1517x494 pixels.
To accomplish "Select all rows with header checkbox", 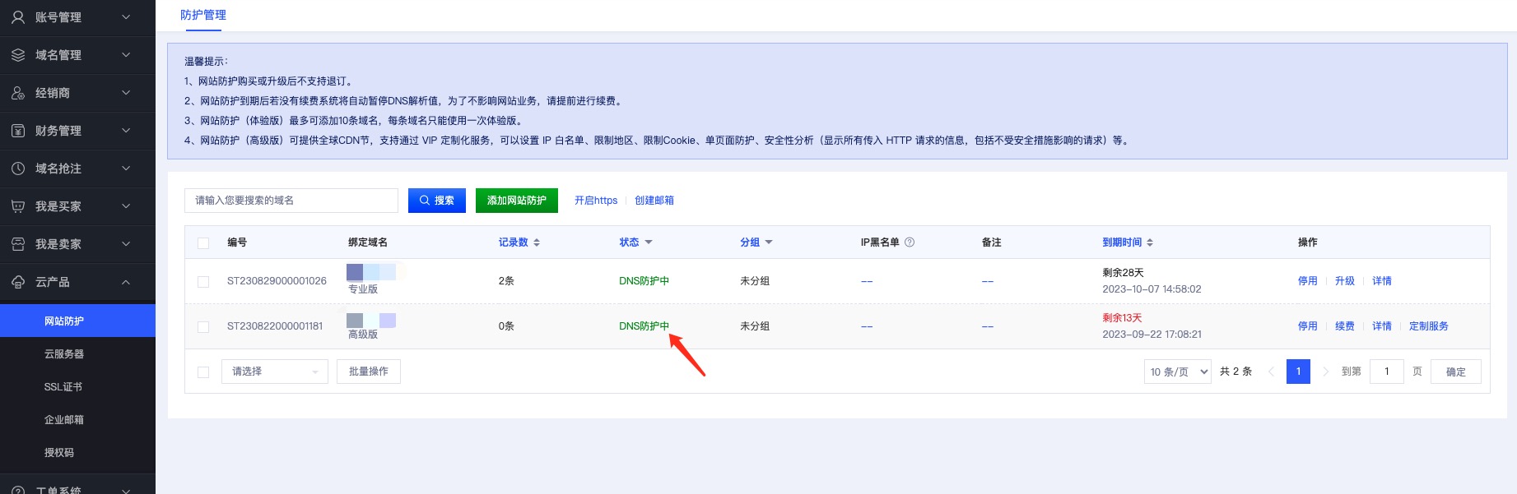I will (203, 243).
